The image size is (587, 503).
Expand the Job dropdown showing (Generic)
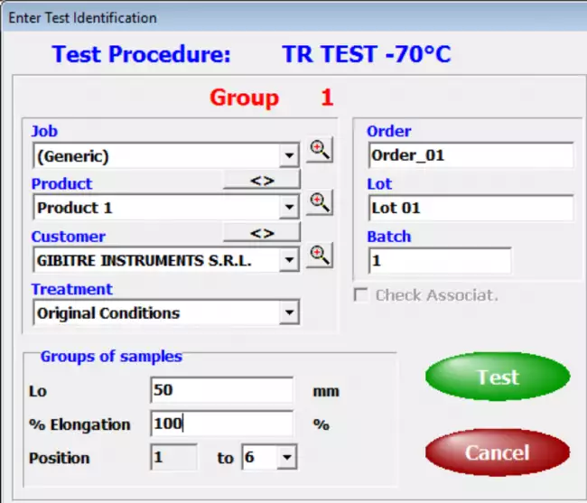(289, 156)
